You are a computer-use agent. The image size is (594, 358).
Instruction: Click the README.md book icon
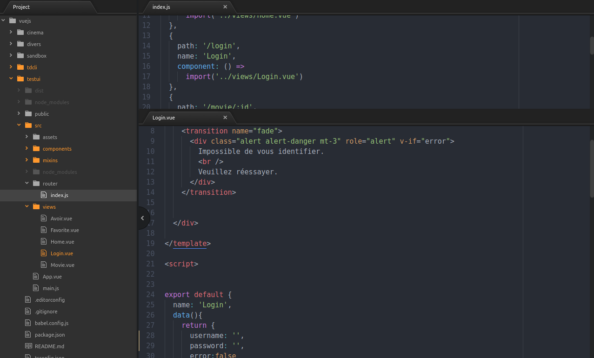point(28,346)
